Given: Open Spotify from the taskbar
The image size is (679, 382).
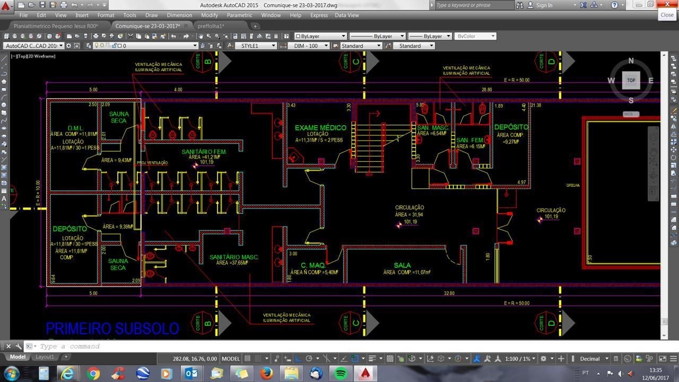Looking at the screenshot, I should click(x=341, y=374).
